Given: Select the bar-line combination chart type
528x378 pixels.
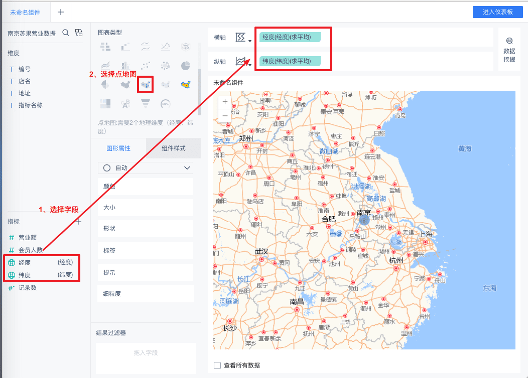Looking at the screenshot, I should point(125,65).
